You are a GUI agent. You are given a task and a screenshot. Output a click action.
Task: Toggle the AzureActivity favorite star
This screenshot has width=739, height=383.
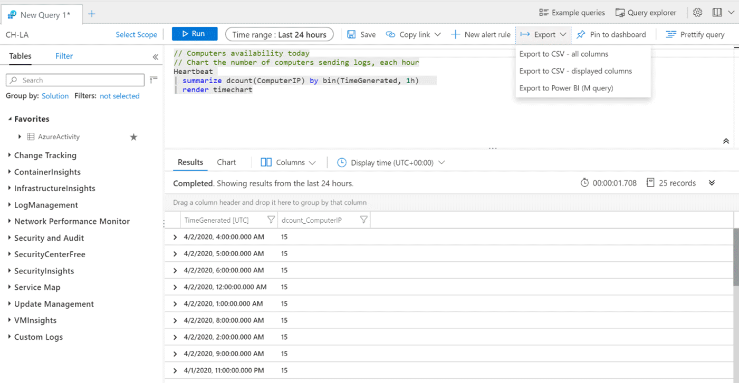[x=133, y=136]
